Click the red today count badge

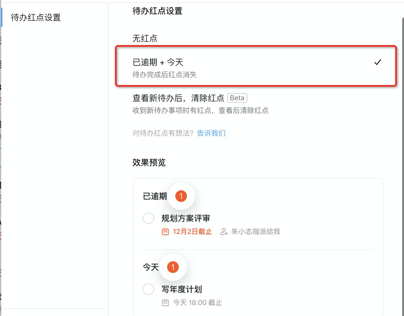click(x=173, y=267)
